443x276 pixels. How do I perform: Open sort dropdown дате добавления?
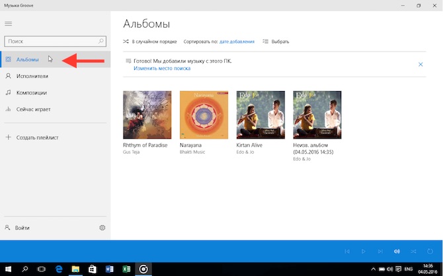coord(237,42)
